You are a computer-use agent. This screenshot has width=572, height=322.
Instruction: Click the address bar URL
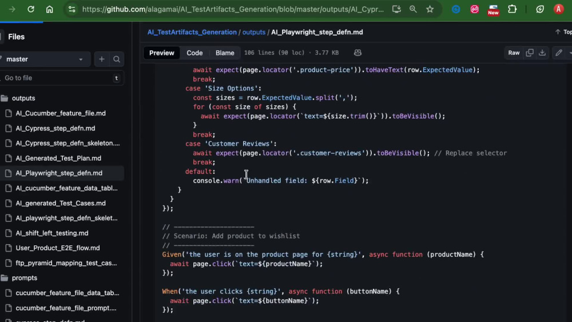[233, 9]
